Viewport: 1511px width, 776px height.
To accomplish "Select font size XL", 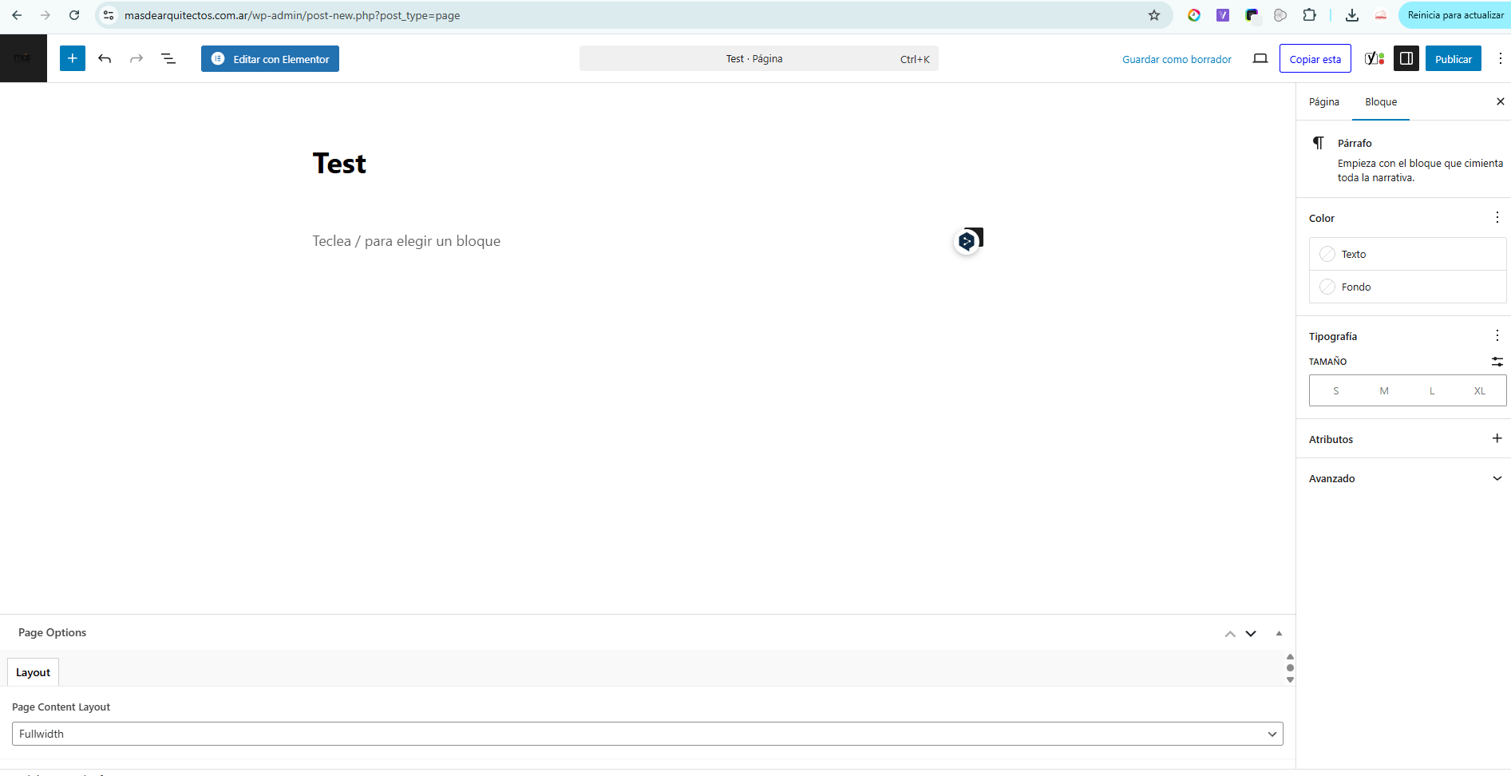I will [1479, 391].
